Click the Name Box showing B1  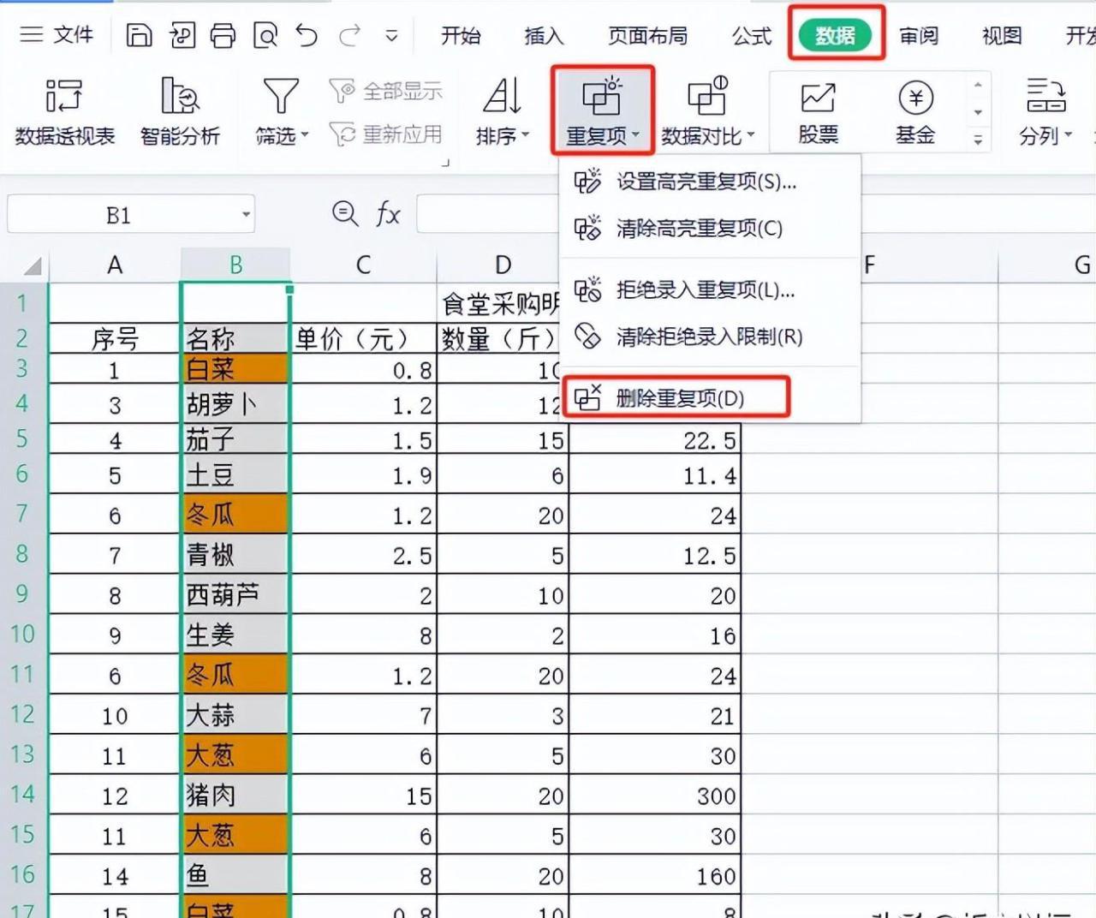[120, 215]
